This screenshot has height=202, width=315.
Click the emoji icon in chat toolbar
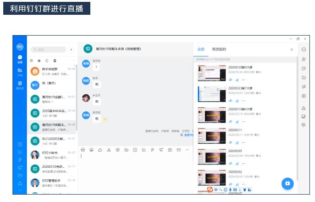click(x=91, y=150)
